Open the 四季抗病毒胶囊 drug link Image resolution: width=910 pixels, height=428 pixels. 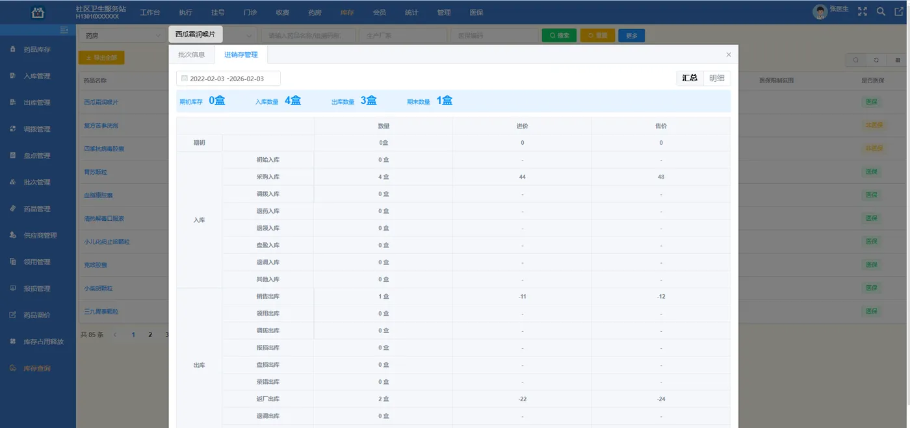tap(104, 149)
